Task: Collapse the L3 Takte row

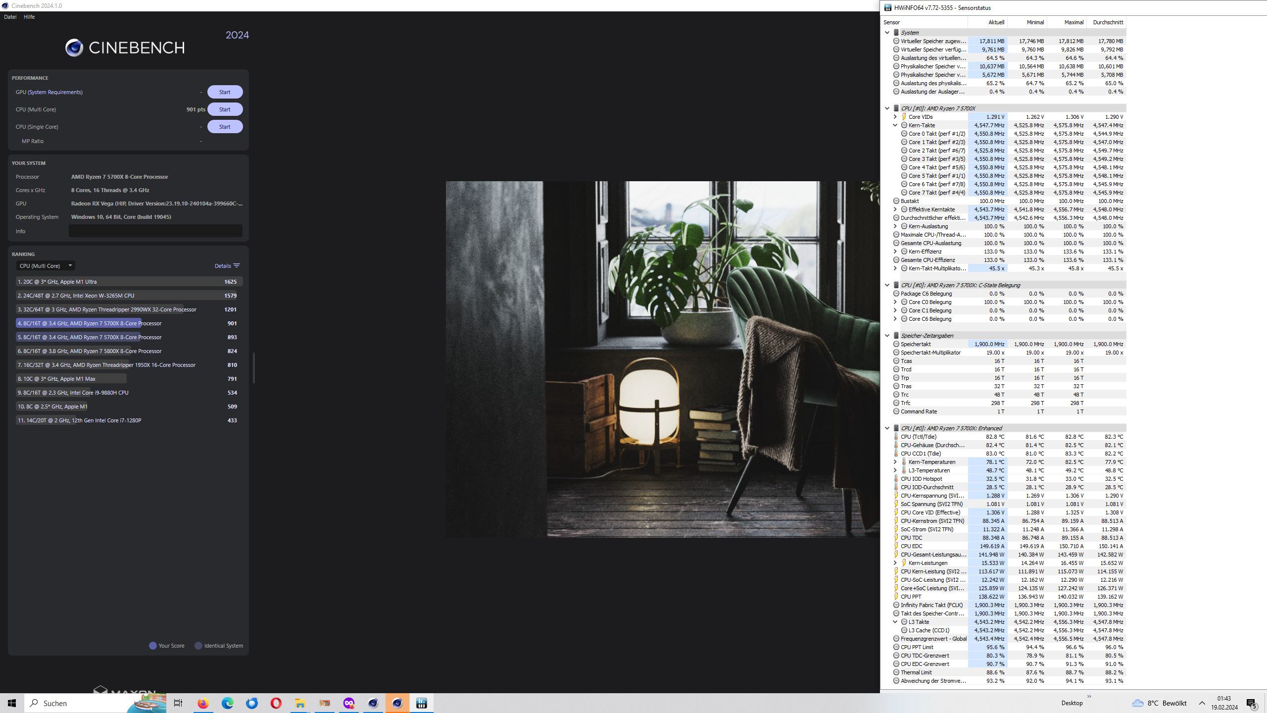Action: pos(895,622)
